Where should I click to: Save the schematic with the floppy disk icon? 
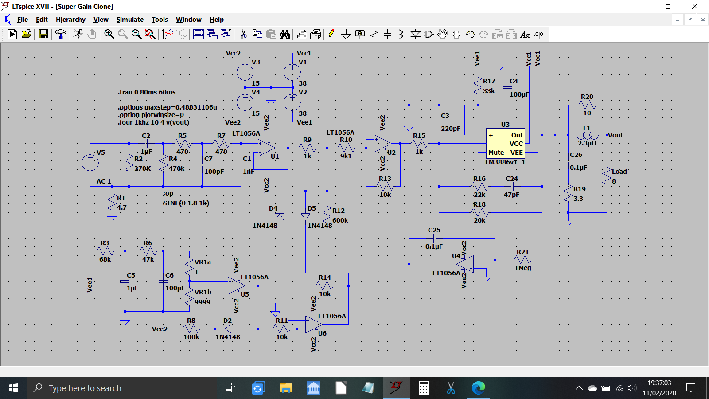point(43,34)
